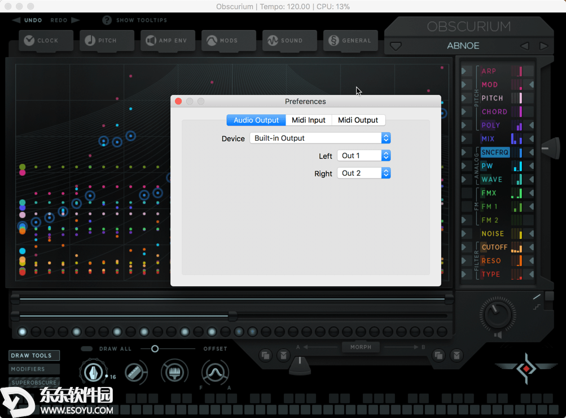The width and height of the screenshot is (566, 418).
Task: Click the play triangle left of NOISE
Action: coord(464,234)
